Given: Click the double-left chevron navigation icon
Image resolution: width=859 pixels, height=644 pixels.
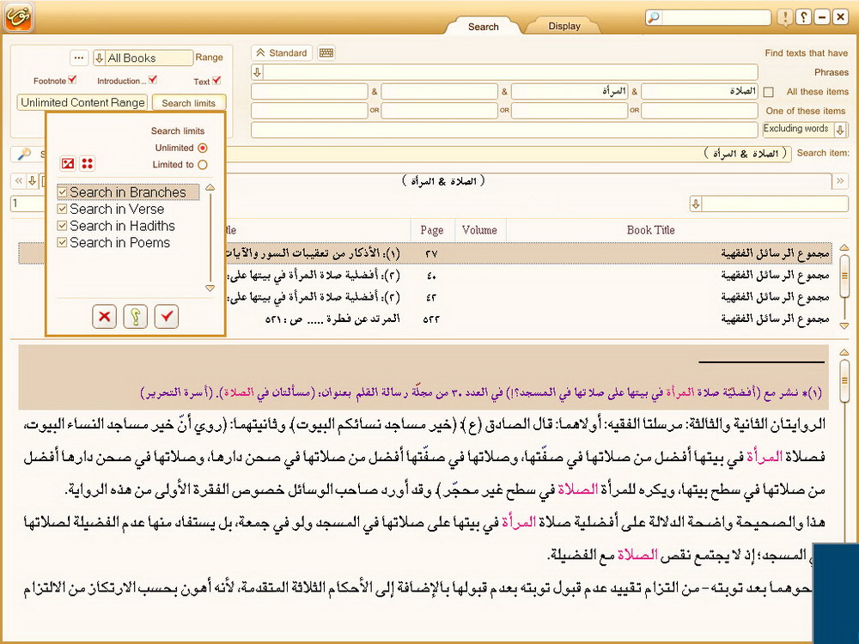Looking at the screenshot, I should point(19,180).
